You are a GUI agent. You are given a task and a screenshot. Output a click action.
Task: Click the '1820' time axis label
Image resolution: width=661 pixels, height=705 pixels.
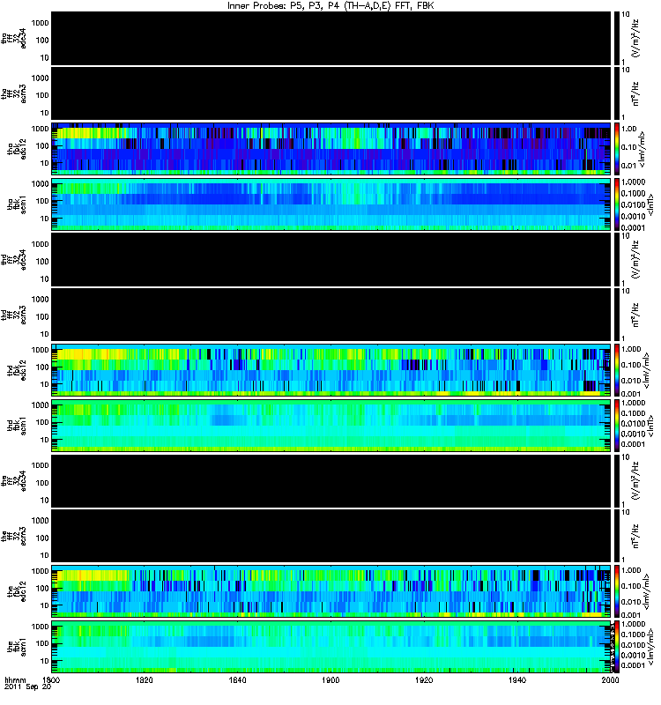pos(145,679)
